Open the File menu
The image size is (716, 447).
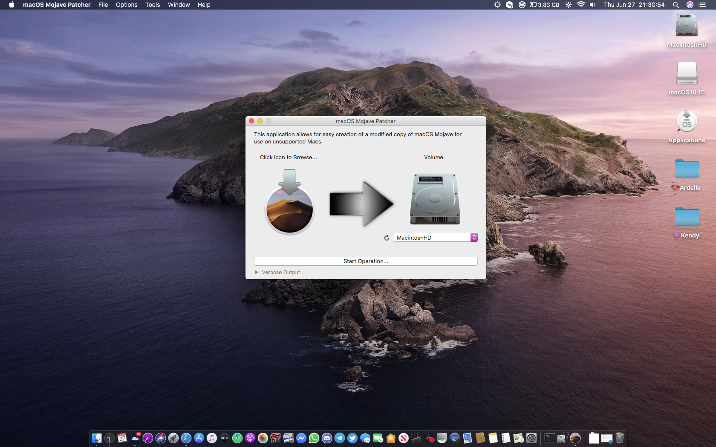[x=103, y=5]
